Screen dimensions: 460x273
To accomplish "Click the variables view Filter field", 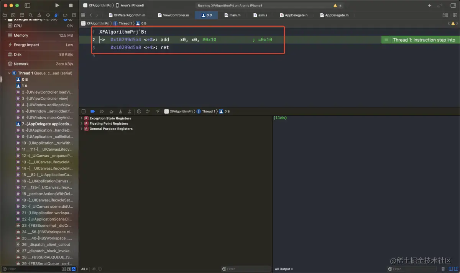I will (x=246, y=269).
